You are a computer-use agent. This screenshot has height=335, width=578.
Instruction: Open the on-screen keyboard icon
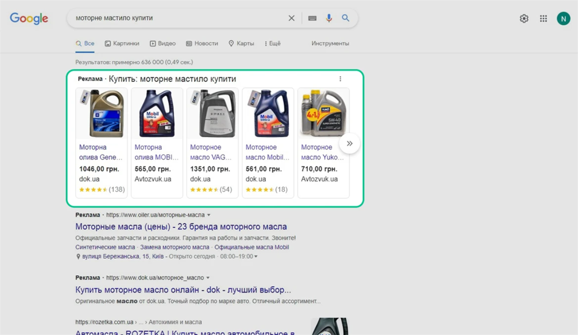(x=313, y=18)
